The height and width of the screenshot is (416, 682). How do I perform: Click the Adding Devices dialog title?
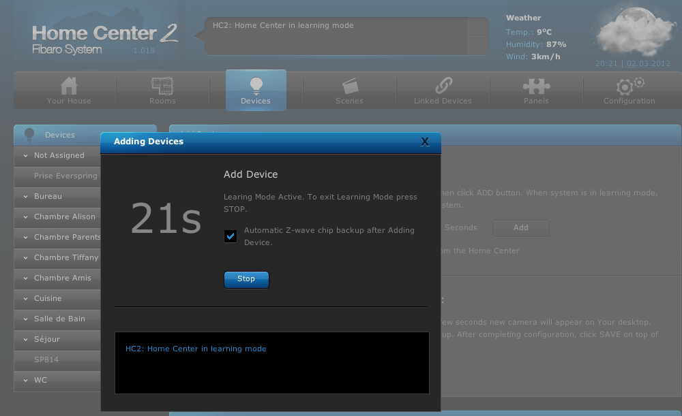coord(149,142)
